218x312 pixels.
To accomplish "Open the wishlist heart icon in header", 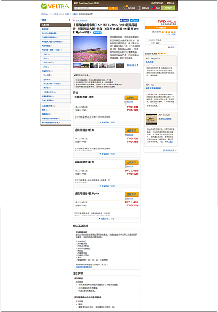I will pos(125,8).
